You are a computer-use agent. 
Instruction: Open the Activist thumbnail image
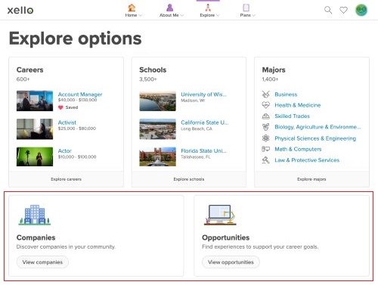click(35, 129)
